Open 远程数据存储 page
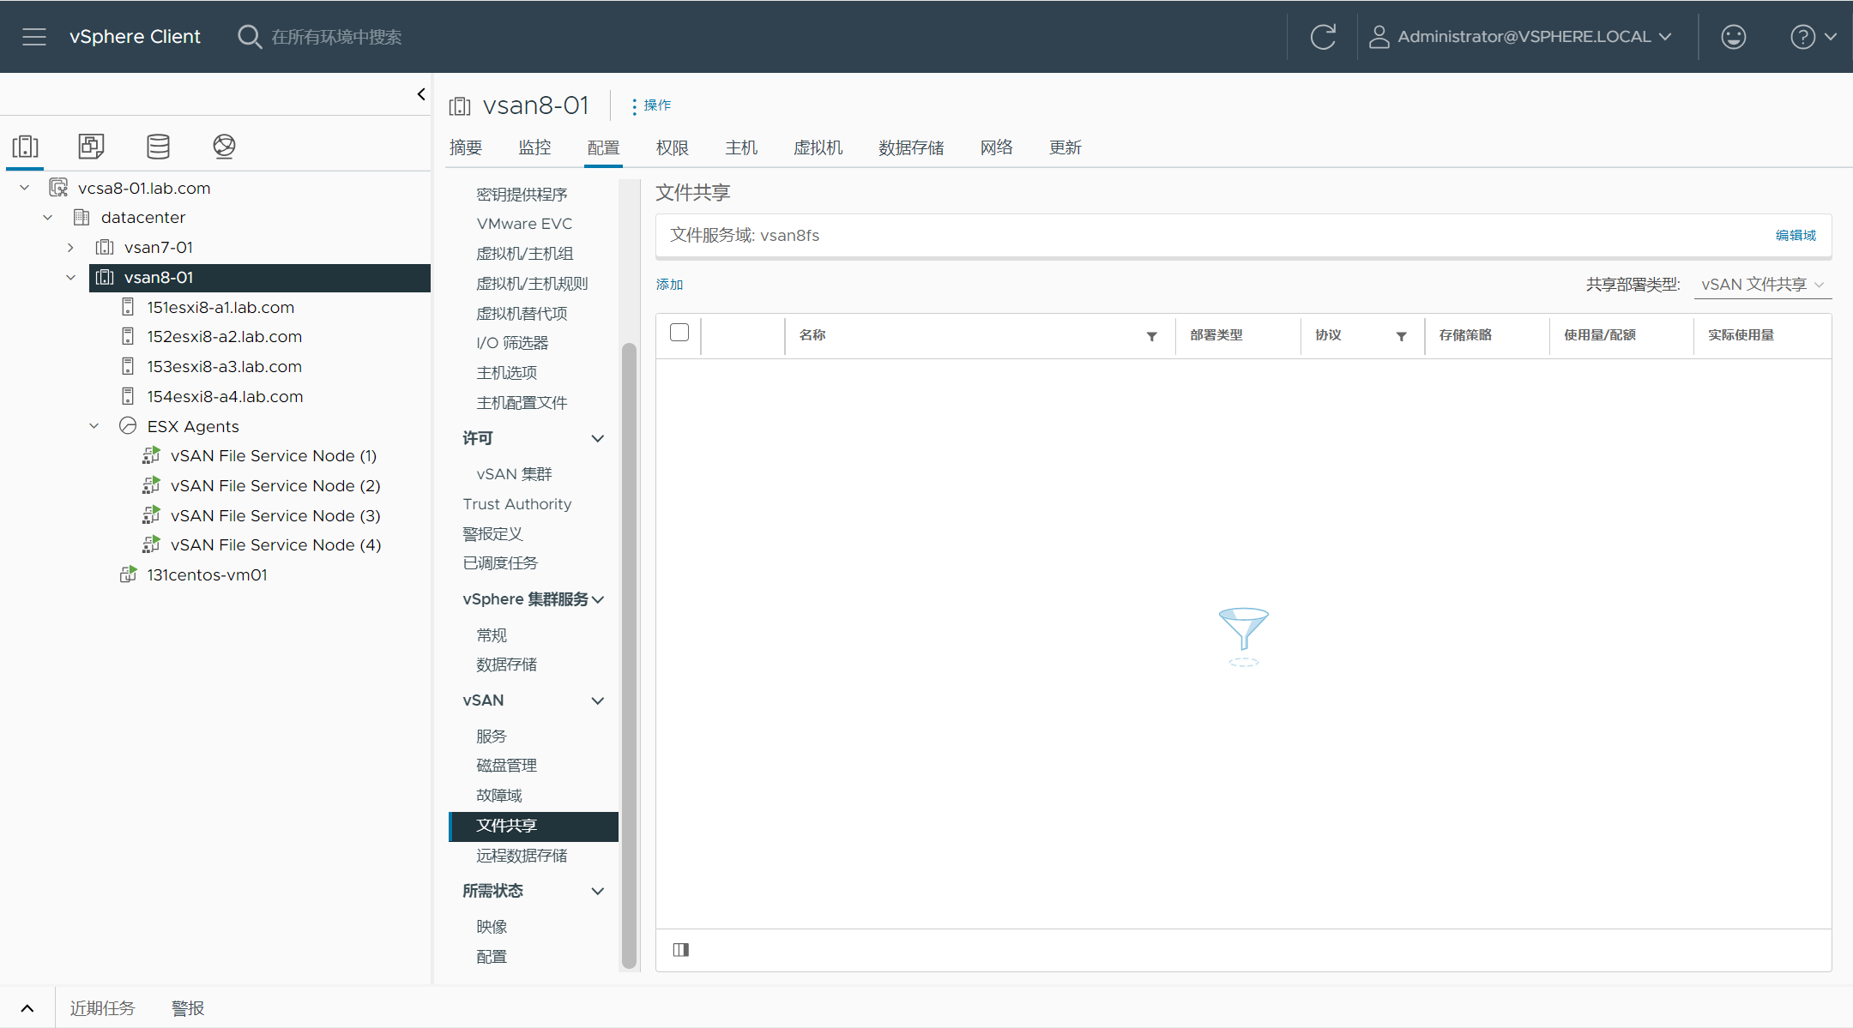This screenshot has width=1853, height=1028. pos(522,856)
